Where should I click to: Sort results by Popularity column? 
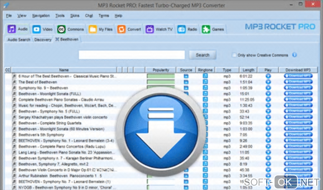pos(161,70)
